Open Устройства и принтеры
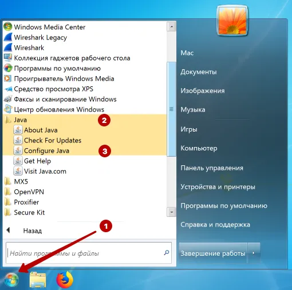 tap(218, 186)
